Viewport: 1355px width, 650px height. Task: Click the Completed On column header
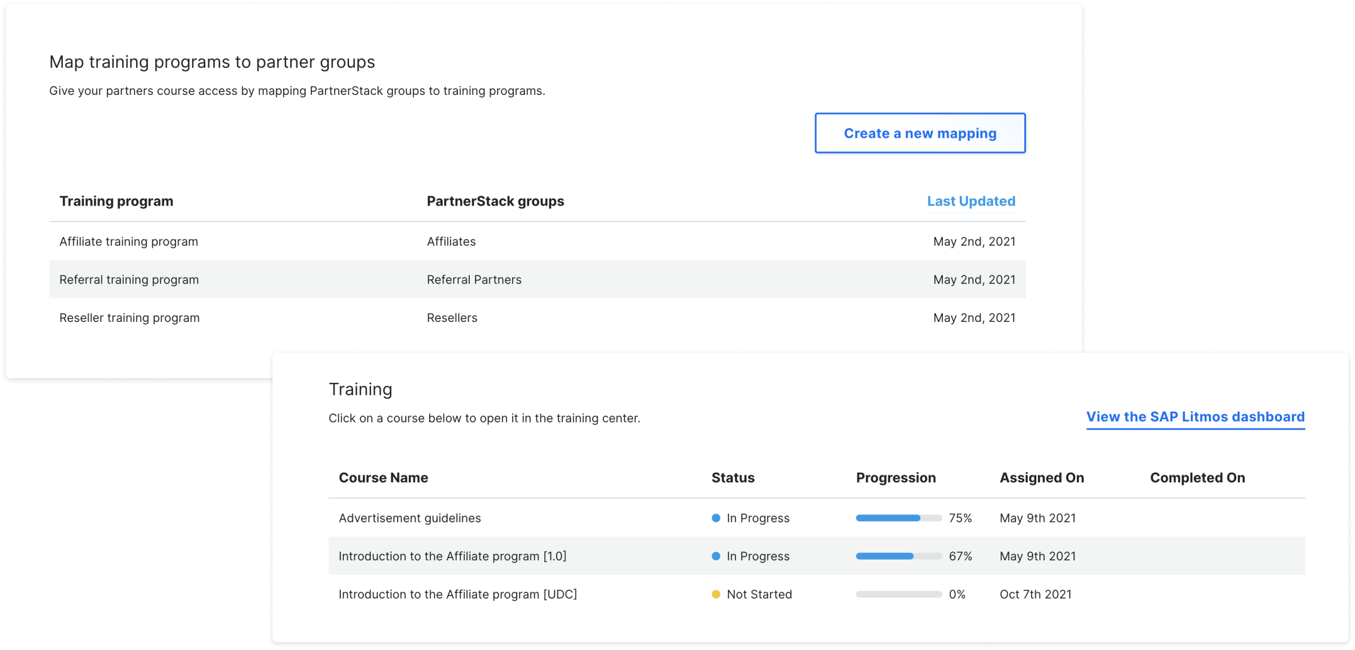pyautogui.click(x=1197, y=478)
